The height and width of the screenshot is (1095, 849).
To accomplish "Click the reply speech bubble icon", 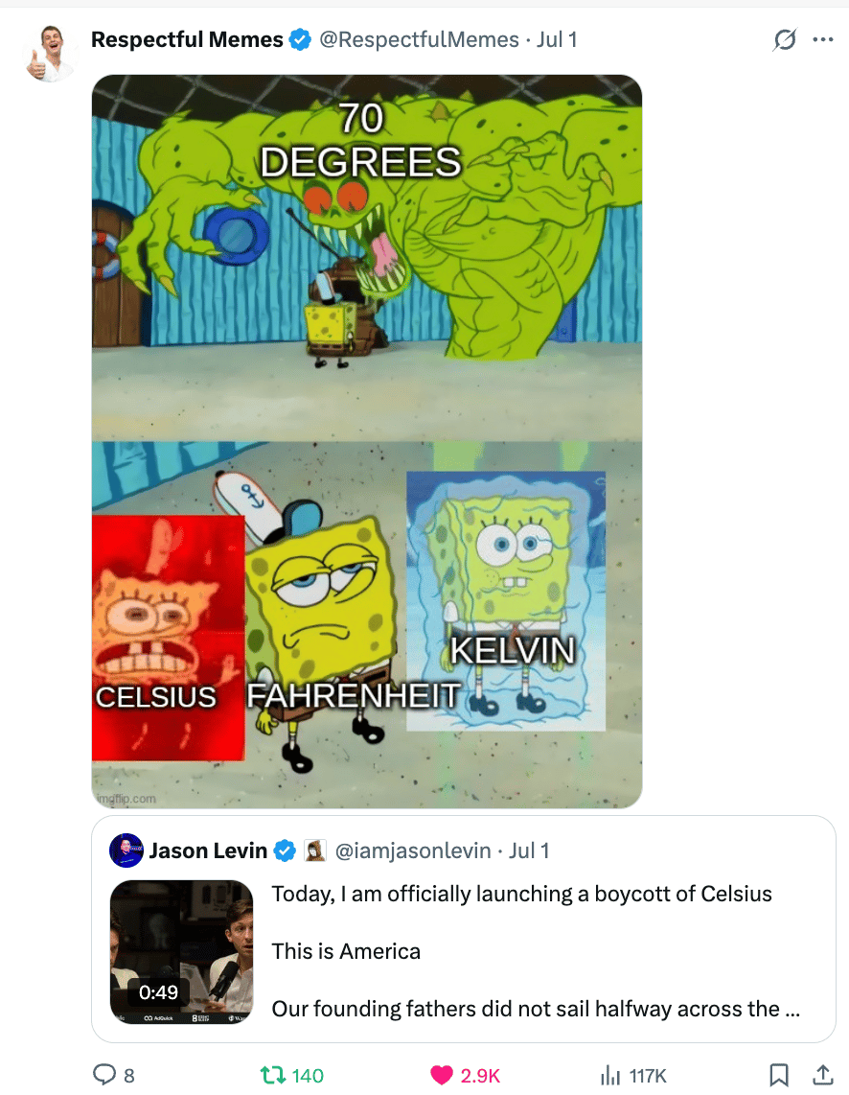I will point(103,1075).
